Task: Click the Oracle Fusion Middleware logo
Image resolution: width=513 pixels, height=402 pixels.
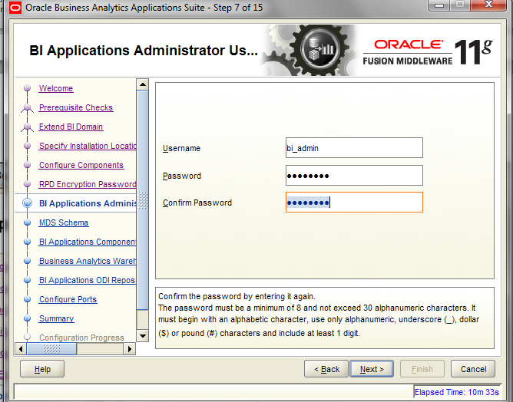Action: point(428,51)
